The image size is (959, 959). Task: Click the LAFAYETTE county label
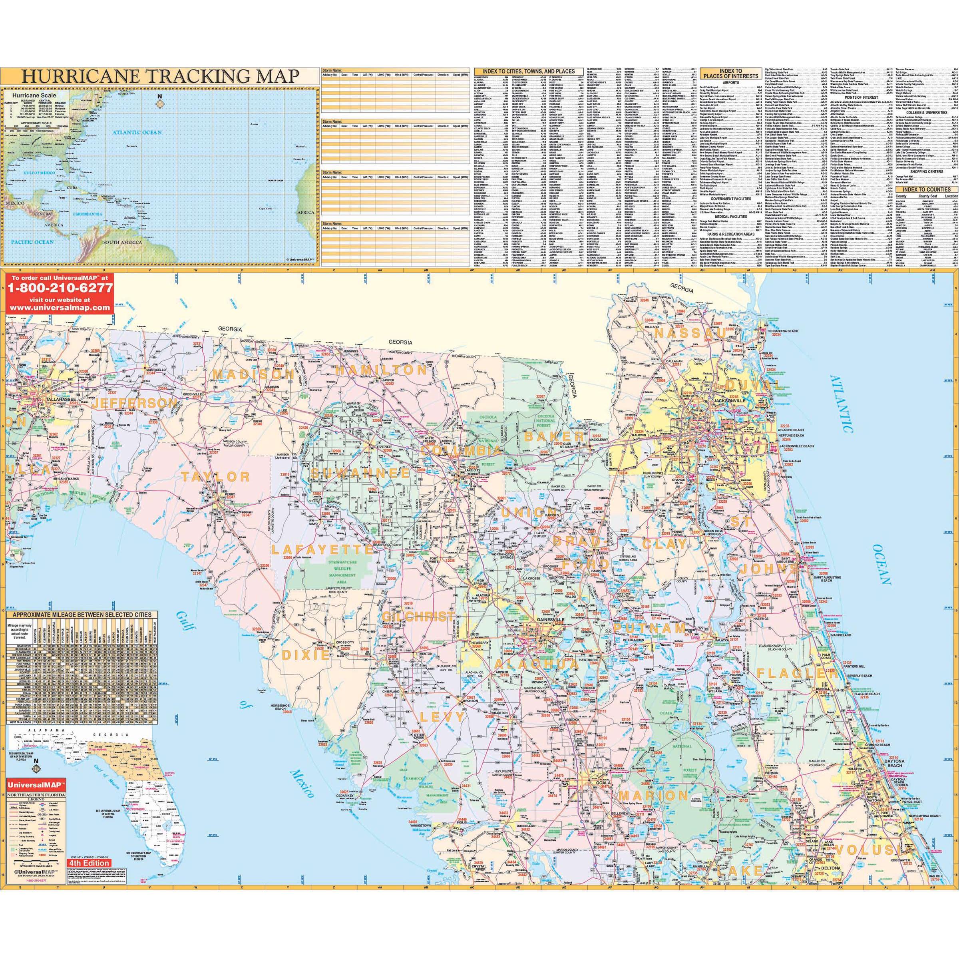pyautogui.click(x=322, y=549)
